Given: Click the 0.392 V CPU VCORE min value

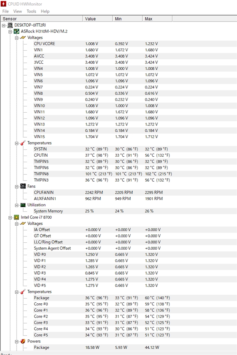Looking at the screenshot, I should [x=121, y=44].
